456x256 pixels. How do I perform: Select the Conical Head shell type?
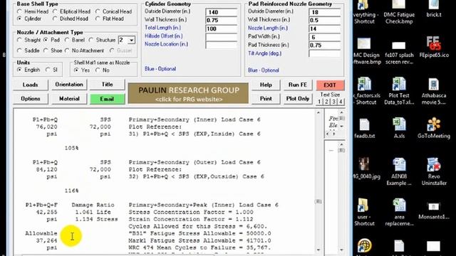click(98, 11)
